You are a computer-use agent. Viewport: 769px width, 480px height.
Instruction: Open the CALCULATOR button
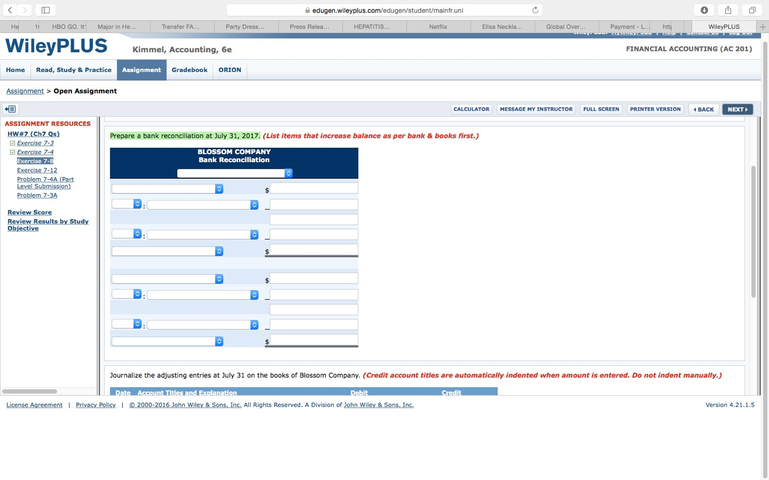coord(471,109)
